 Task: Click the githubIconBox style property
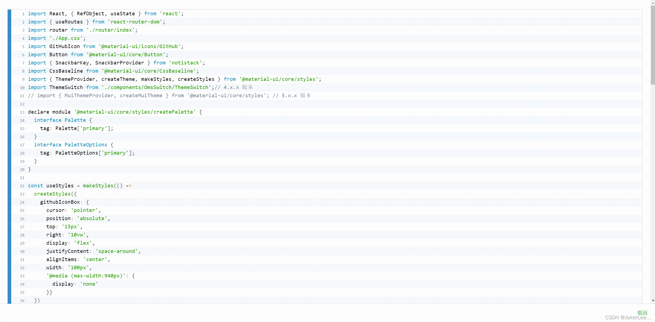click(x=60, y=202)
